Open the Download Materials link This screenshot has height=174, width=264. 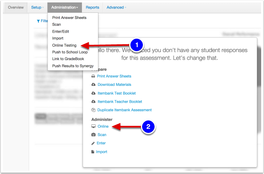point(114,85)
